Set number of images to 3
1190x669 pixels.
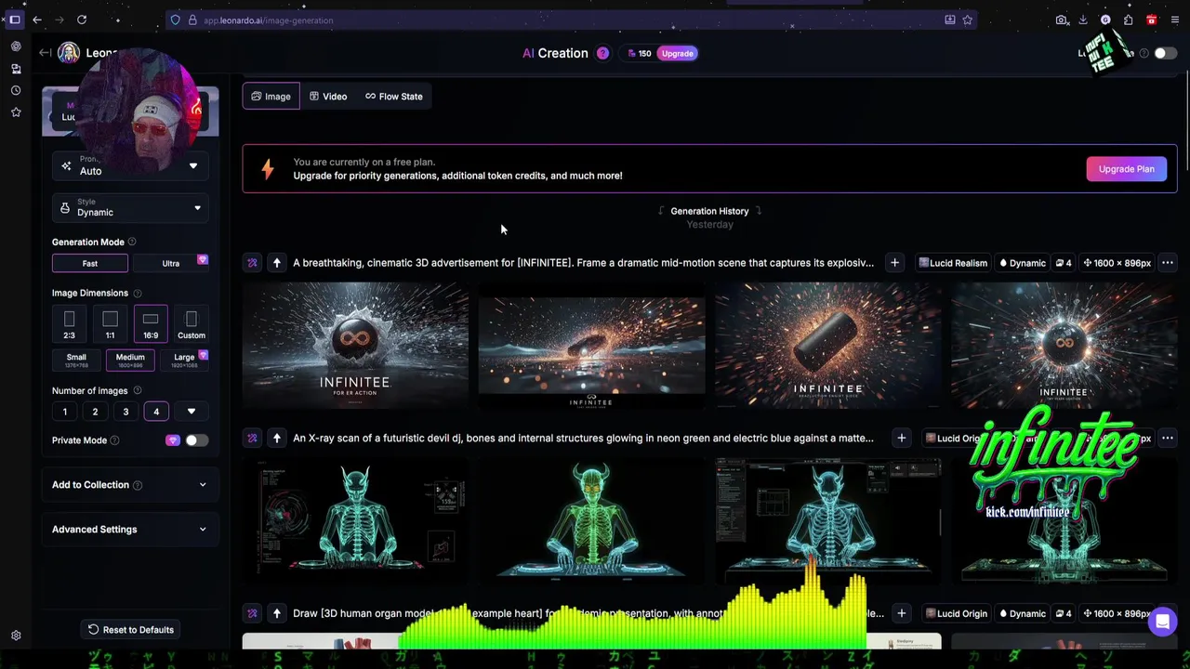click(126, 412)
